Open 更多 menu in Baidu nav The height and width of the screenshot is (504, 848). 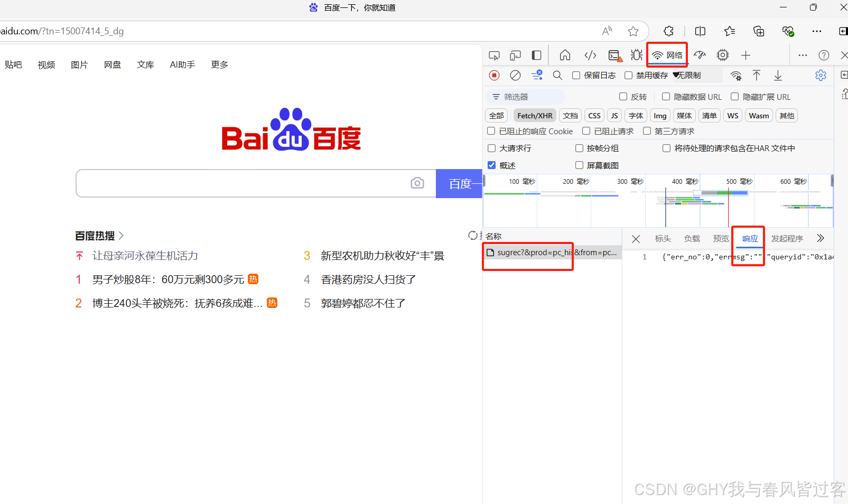(220, 64)
